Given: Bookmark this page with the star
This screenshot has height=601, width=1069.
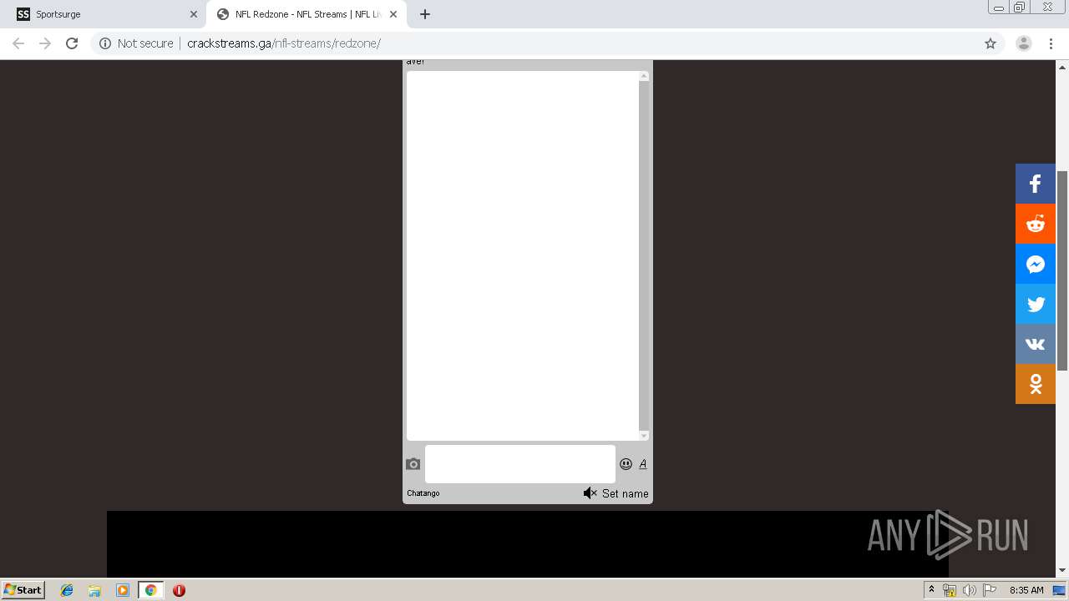Looking at the screenshot, I should (990, 43).
